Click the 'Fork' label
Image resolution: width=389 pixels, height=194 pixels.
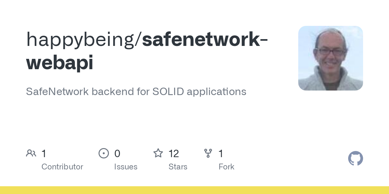point(226,167)
